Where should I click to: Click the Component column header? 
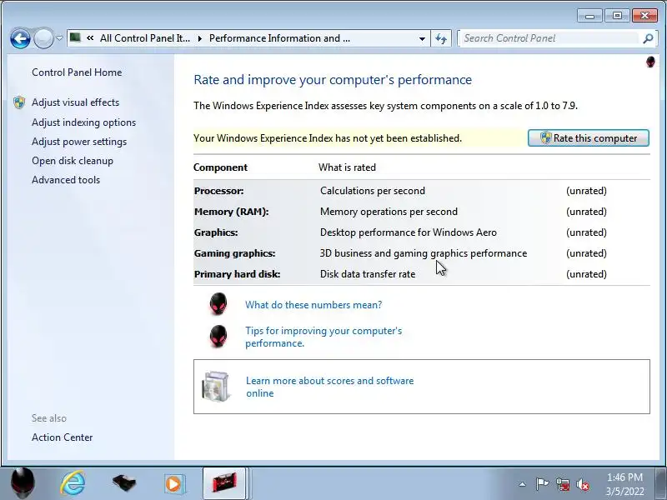(220, 167)
